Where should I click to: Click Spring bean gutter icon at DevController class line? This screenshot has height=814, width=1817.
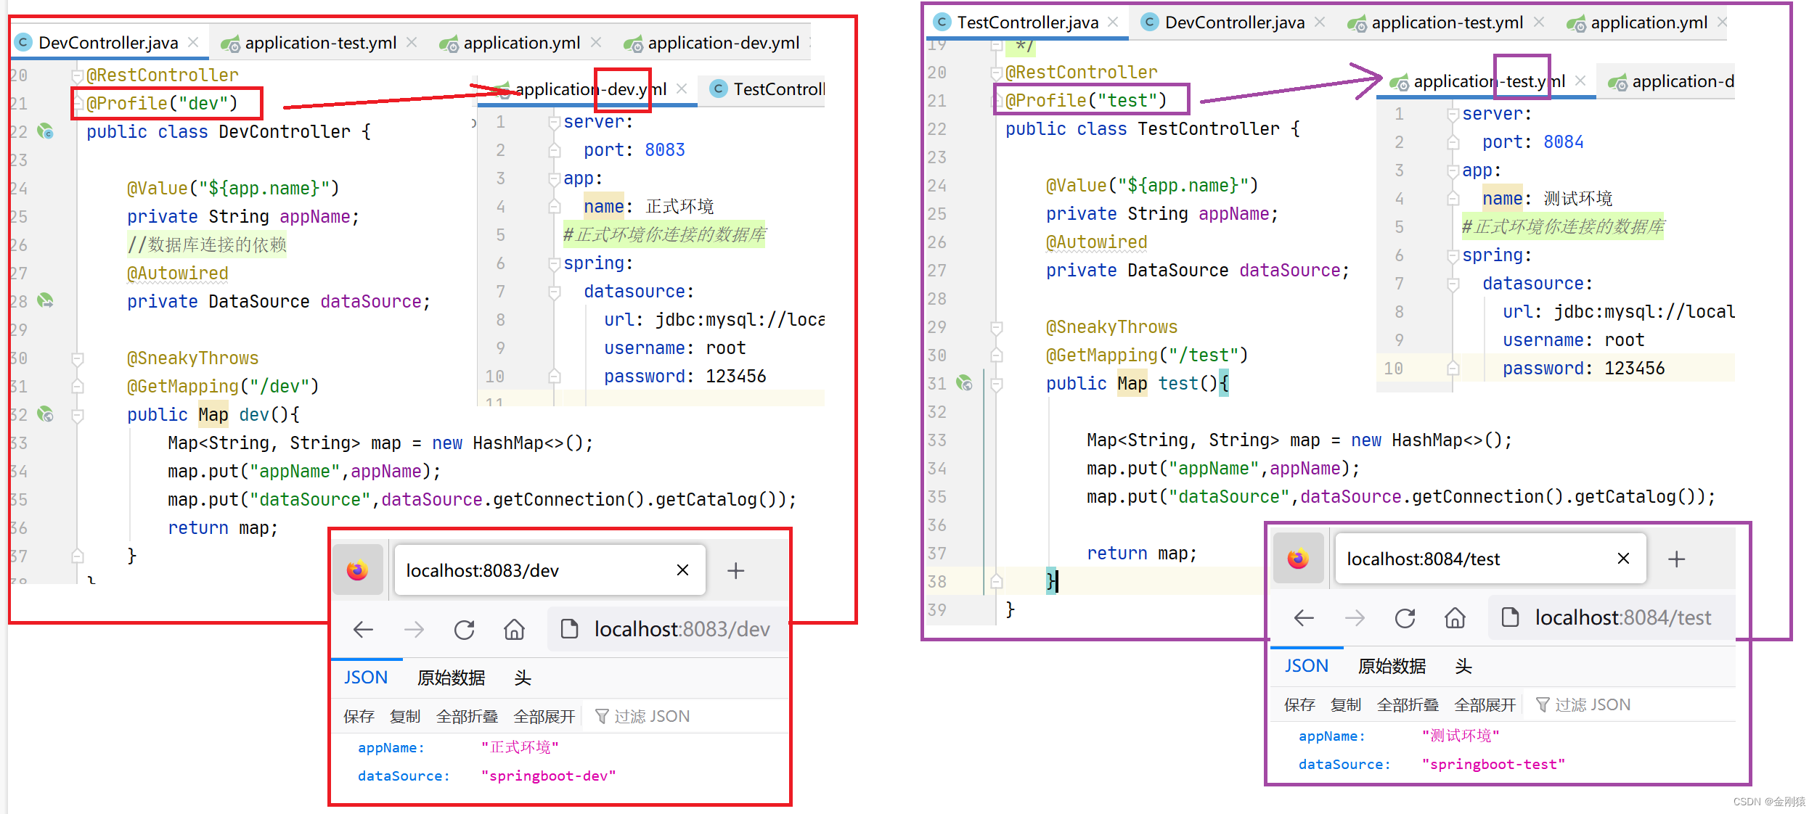pos(46,131)
